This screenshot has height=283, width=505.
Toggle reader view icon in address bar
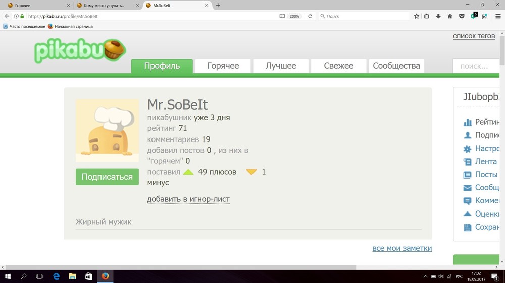pos(282,16)
